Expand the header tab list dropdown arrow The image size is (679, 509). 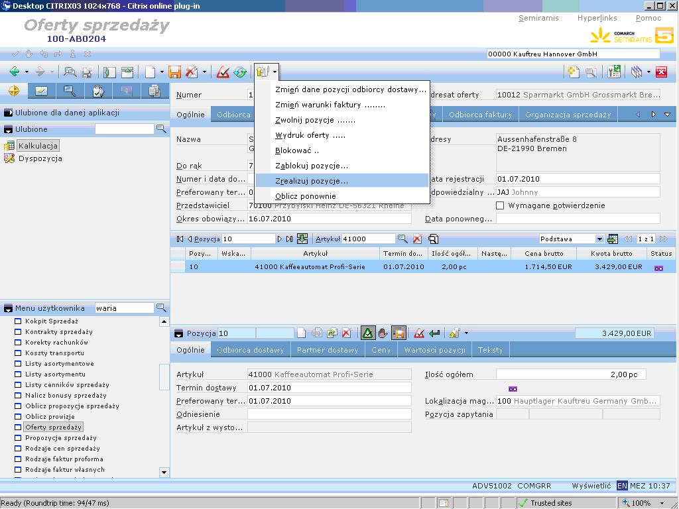667,115
